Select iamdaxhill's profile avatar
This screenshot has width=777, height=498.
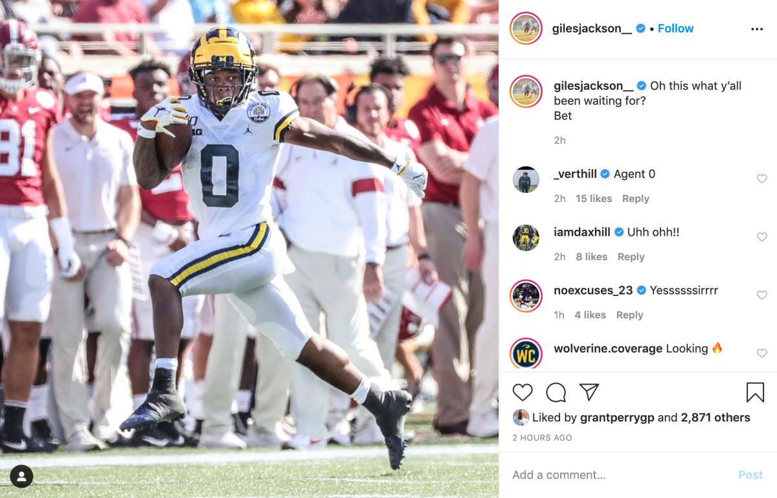point(525,238)
